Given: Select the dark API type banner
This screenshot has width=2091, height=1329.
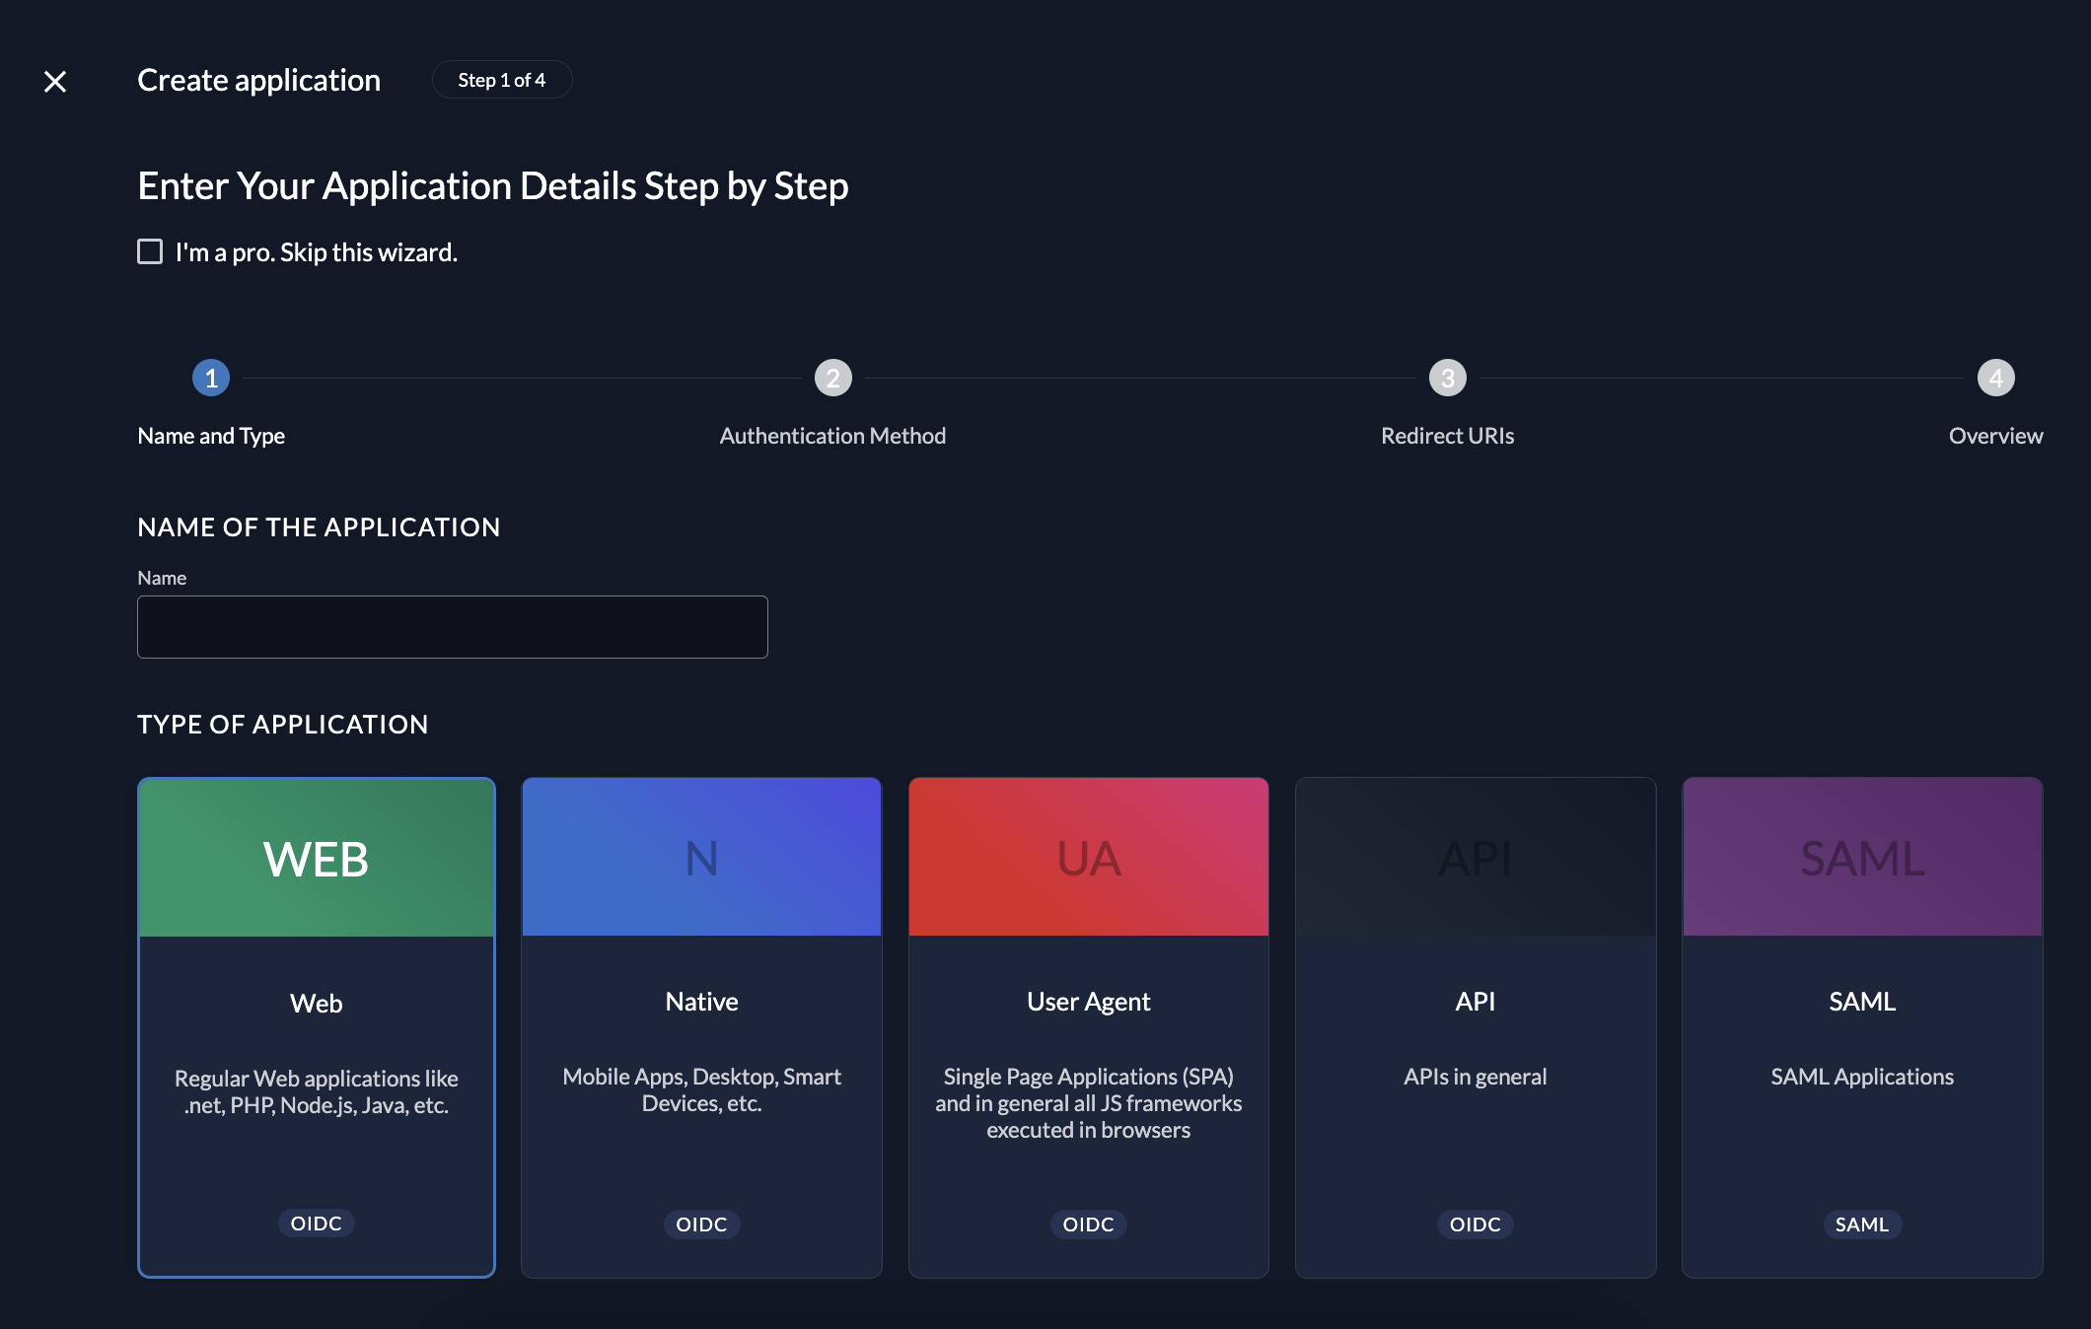Looking at the screenshot, I should 1475,857.
